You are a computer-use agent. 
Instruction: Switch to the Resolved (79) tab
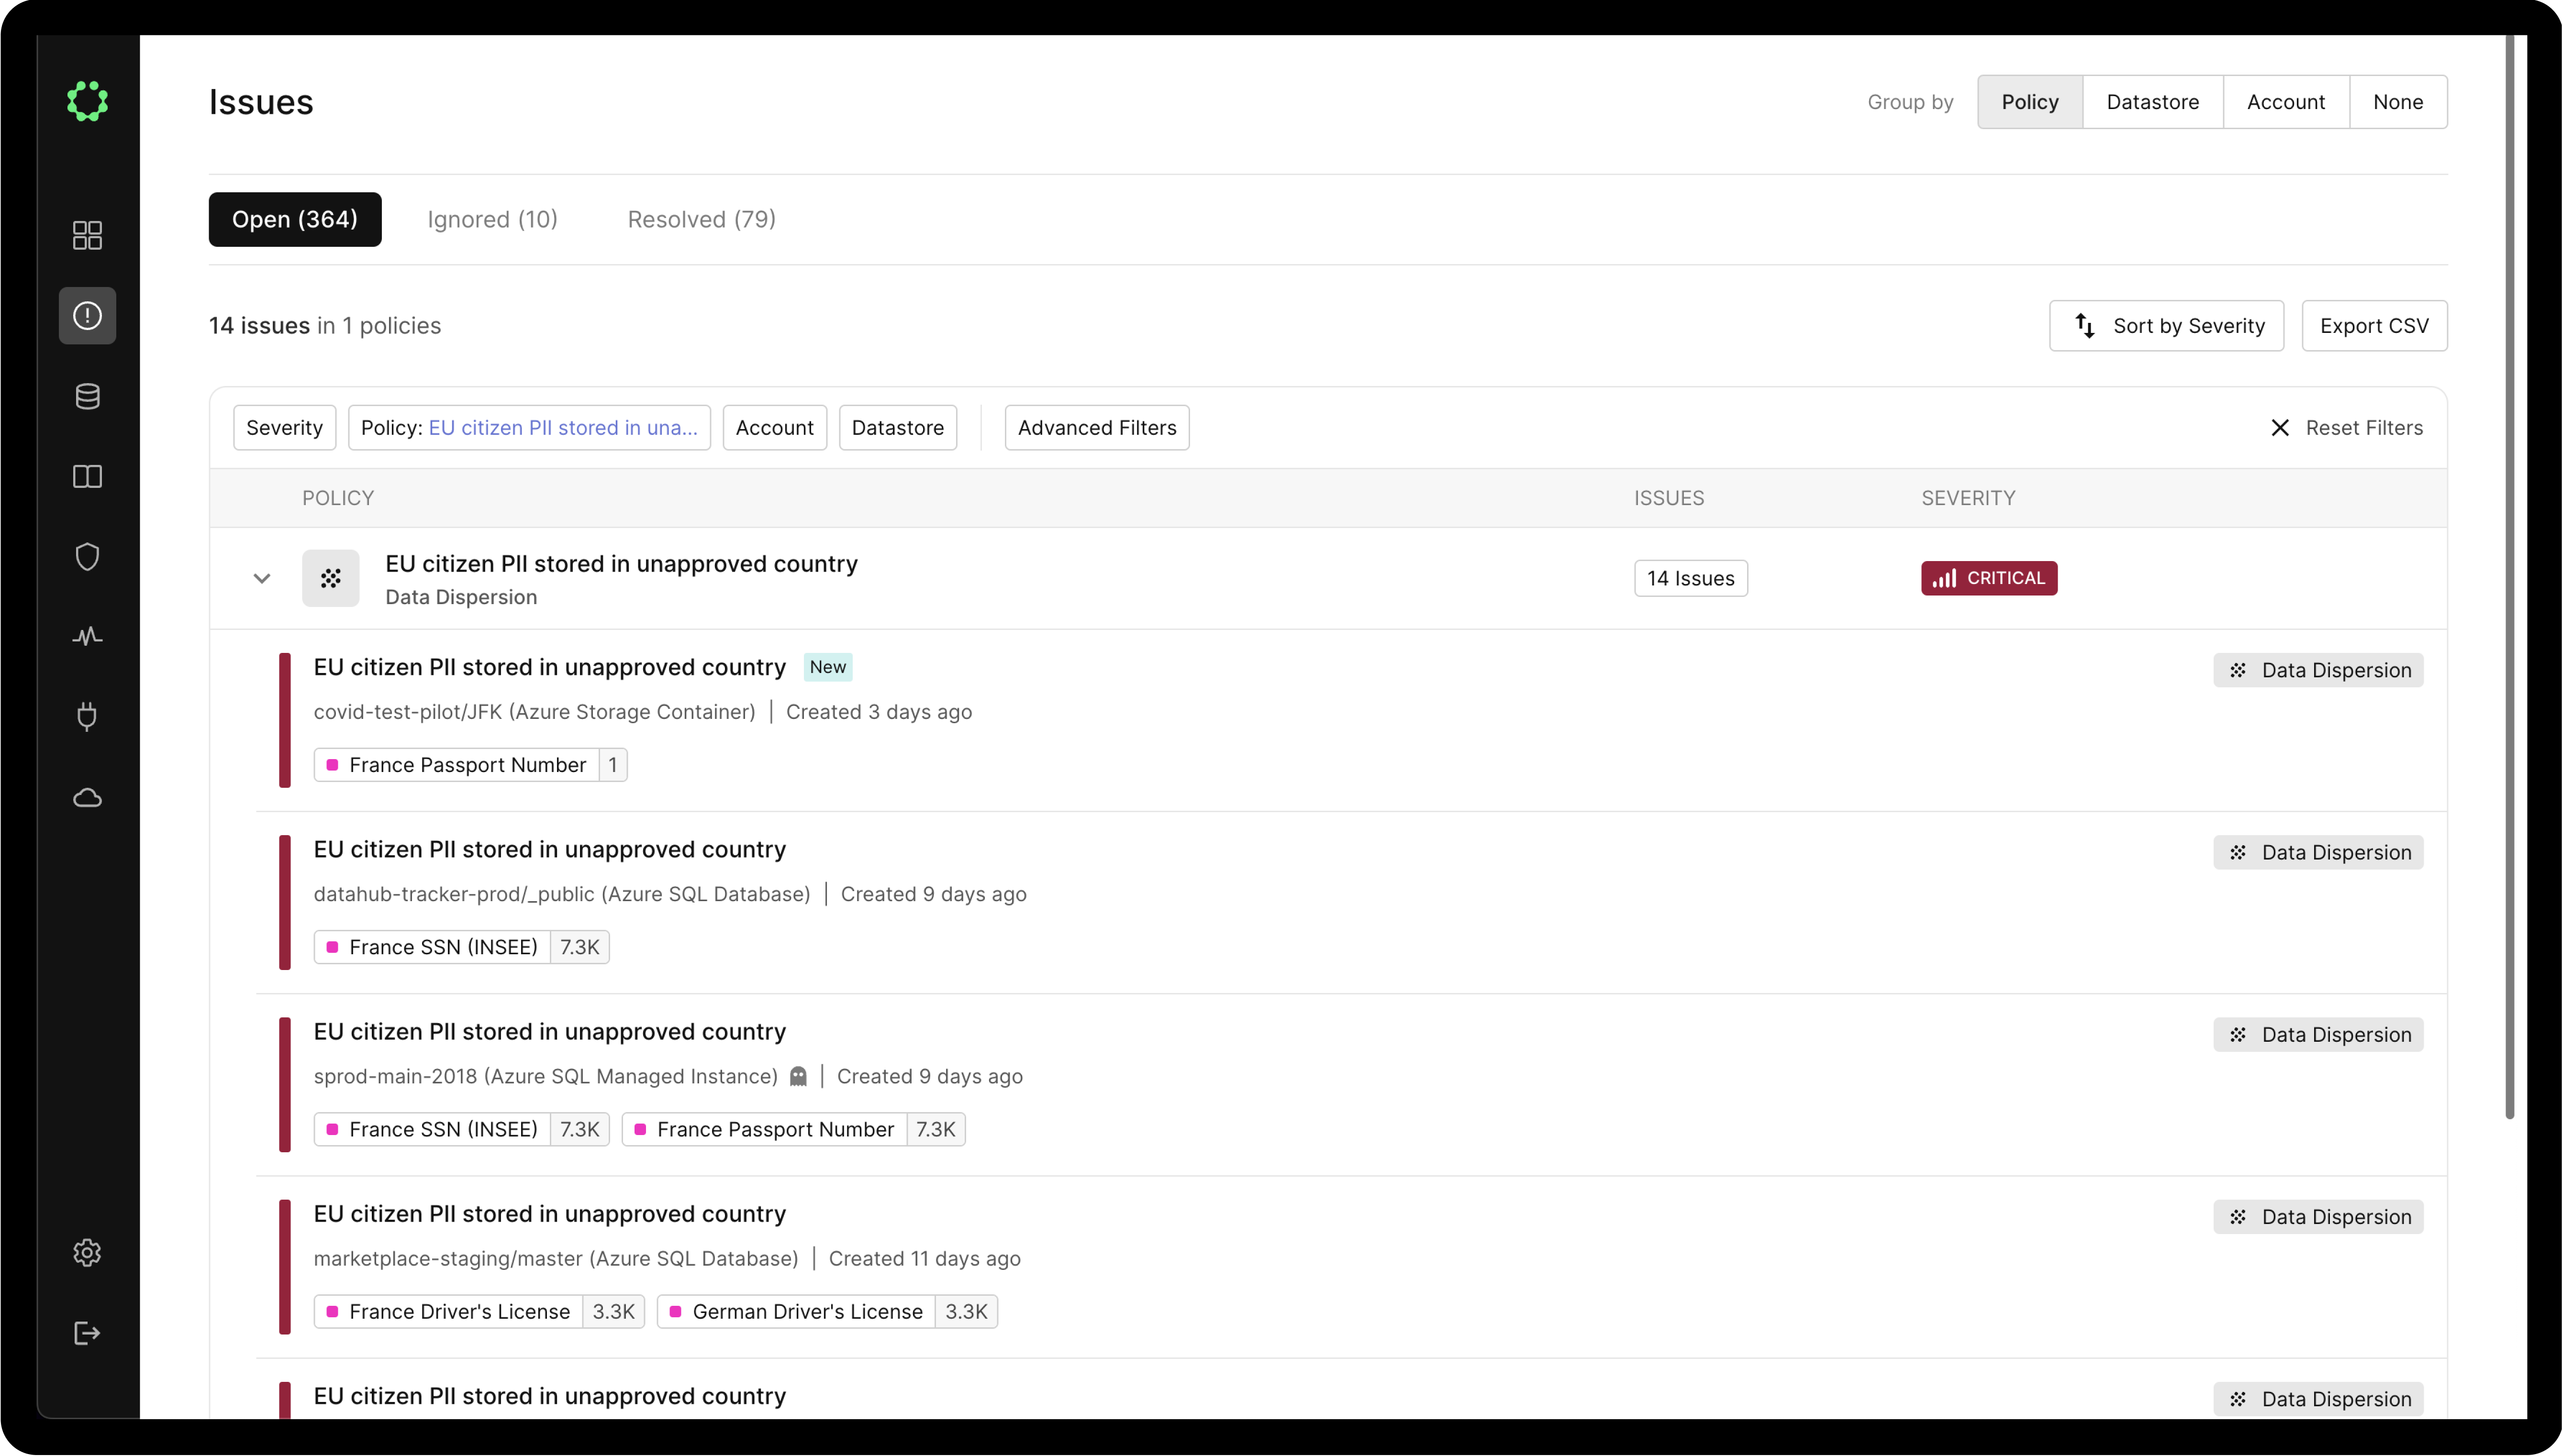700,219
